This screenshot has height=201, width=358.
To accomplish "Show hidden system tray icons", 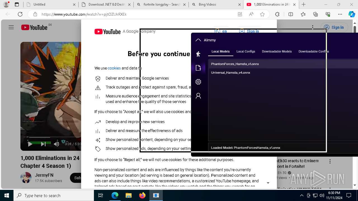I will 302,195.
